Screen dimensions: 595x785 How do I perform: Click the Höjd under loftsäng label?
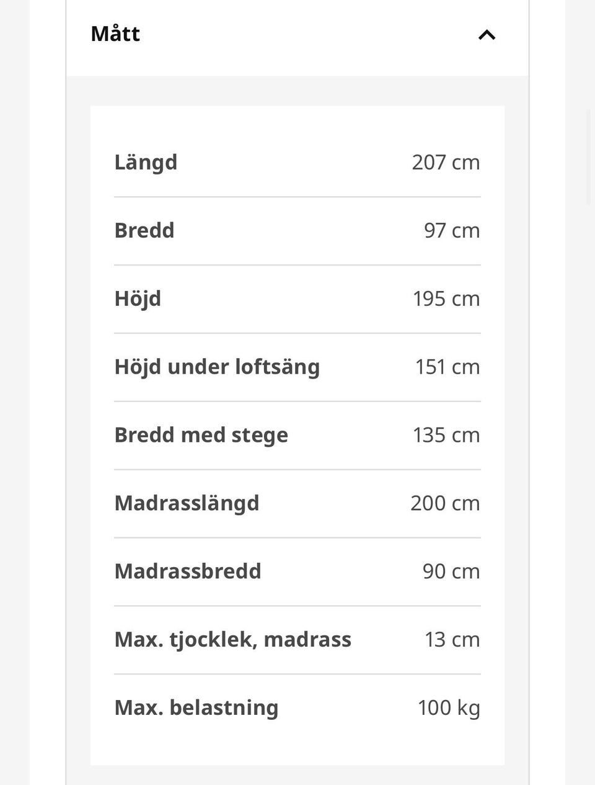[x=217, y=367]
